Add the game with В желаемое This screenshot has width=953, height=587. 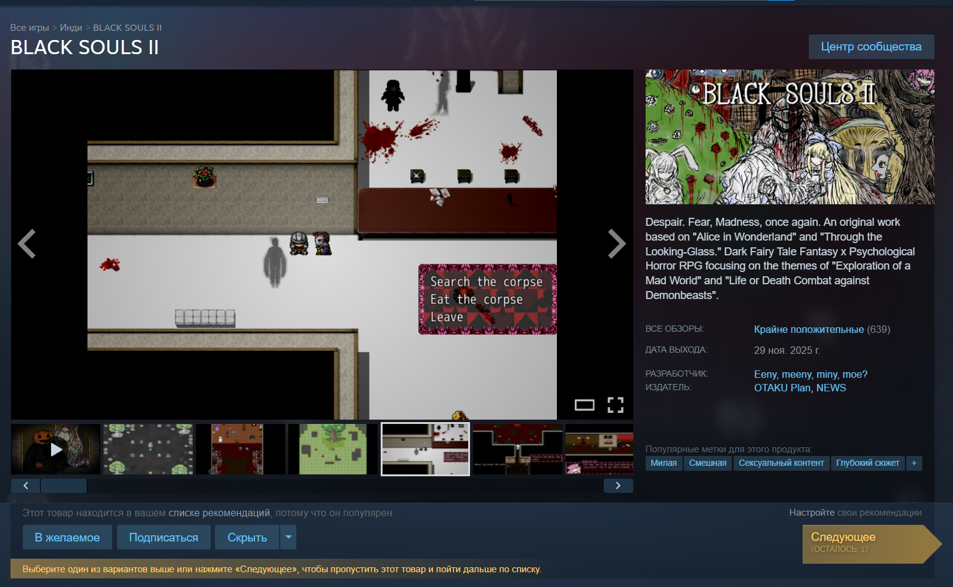(x=67, y=537)
